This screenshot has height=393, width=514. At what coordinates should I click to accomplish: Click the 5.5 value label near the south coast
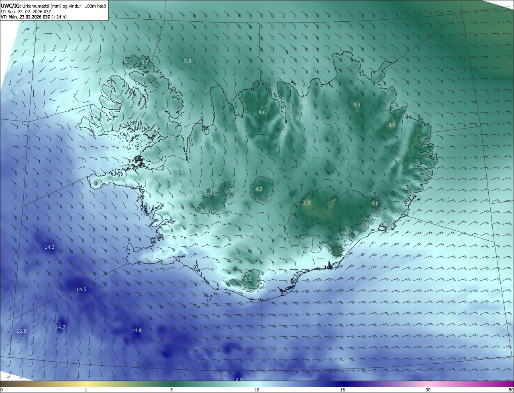(247, 279)
